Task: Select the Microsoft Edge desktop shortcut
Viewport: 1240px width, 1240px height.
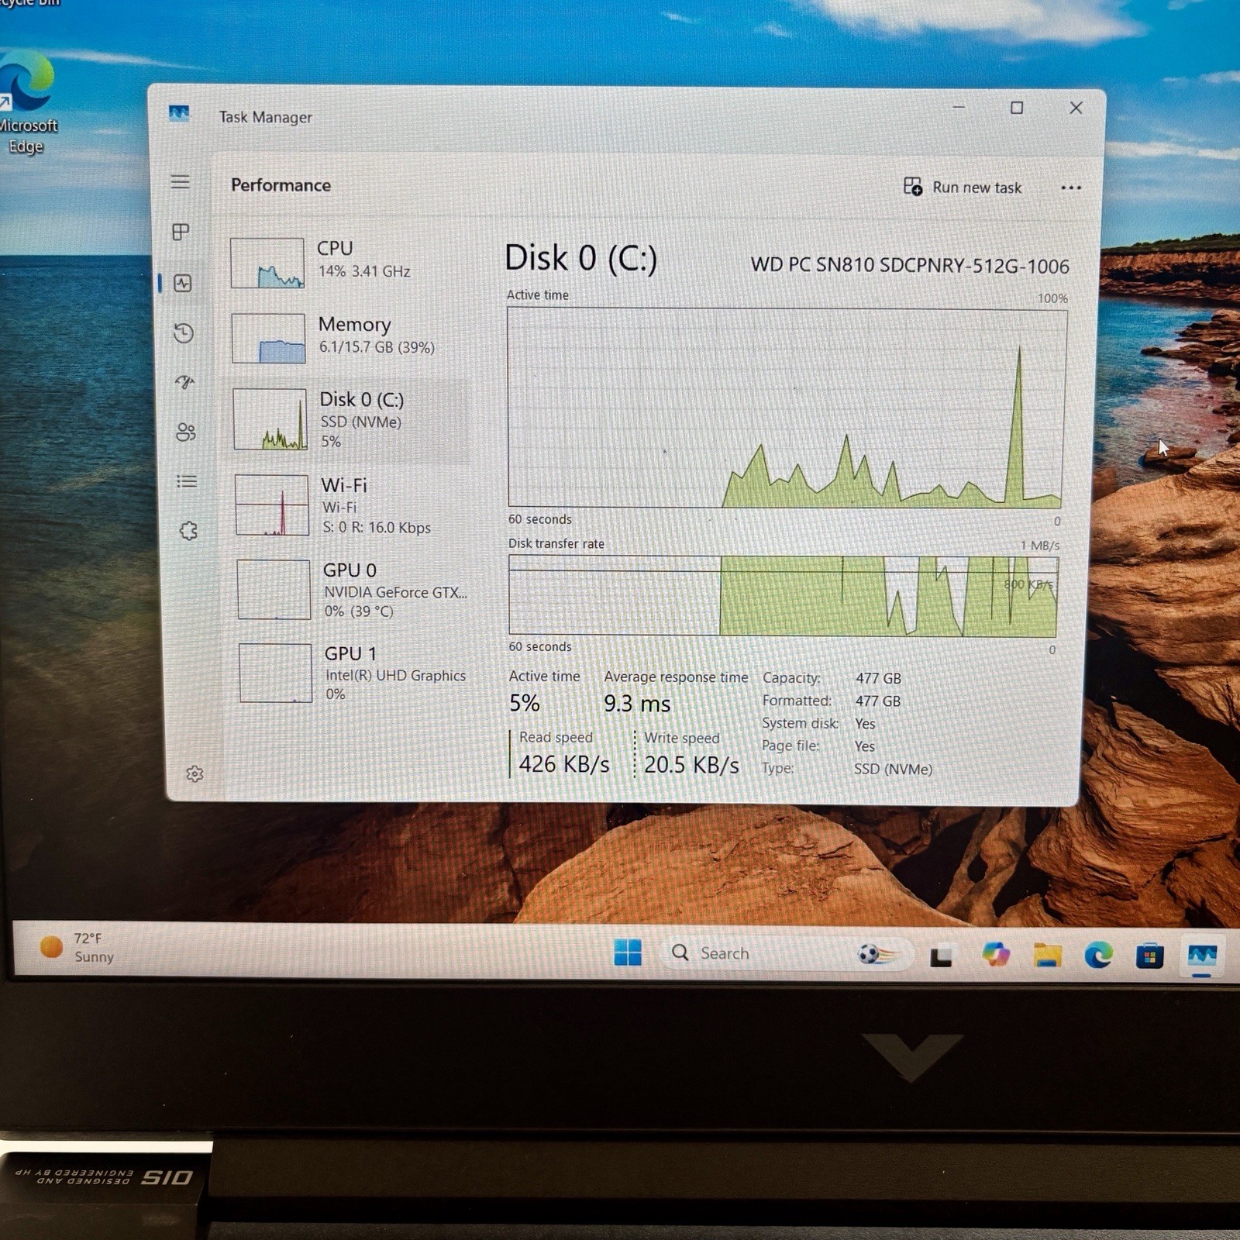Action: [x=27, y=103]
